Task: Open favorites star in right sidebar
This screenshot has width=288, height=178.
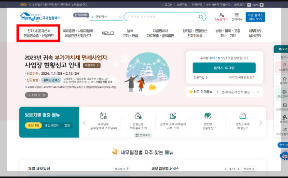Action: tap(284, 79)
